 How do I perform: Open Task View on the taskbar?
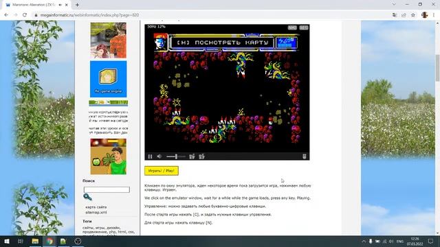click(20, 241)
